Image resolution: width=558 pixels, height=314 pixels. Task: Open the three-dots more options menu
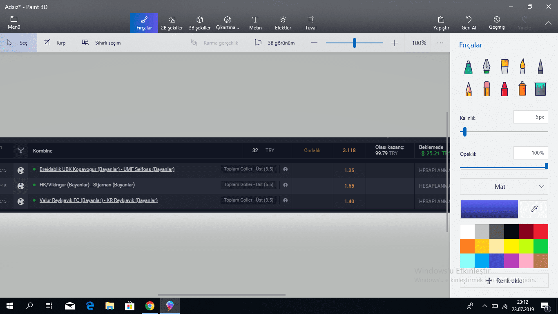pos(440,43)
